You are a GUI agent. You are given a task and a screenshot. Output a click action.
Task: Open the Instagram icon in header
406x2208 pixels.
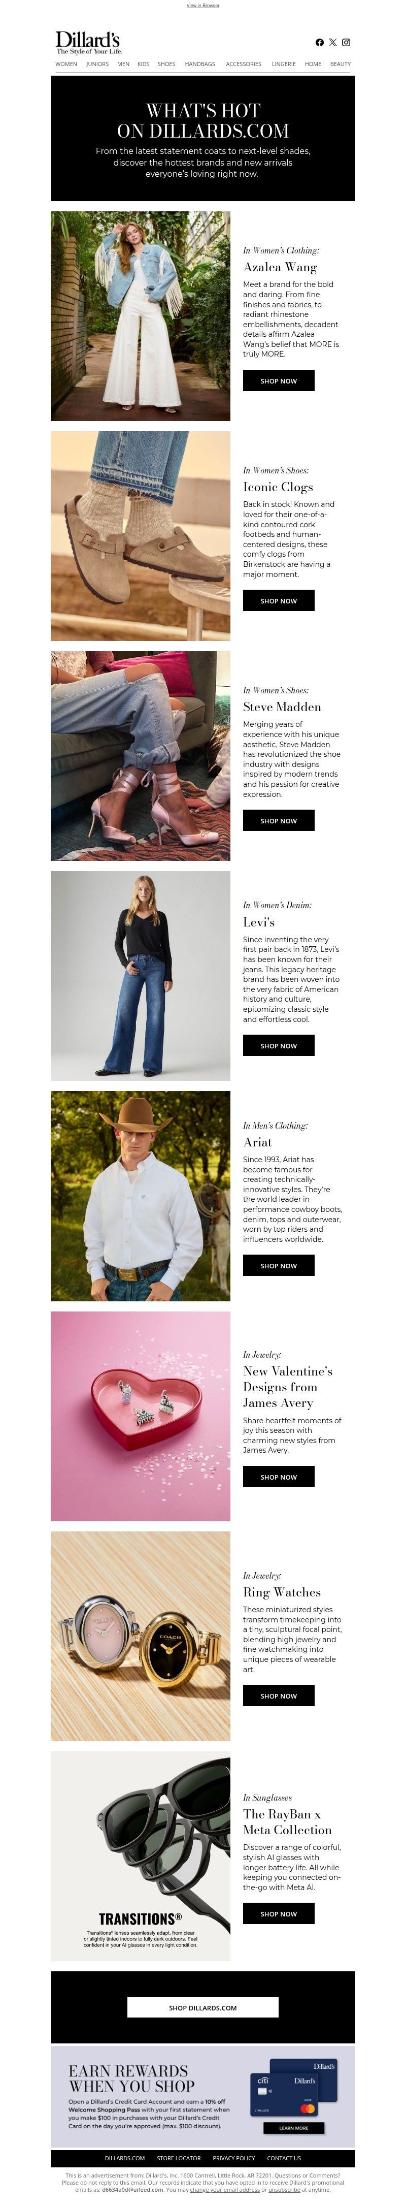point(346,42)
